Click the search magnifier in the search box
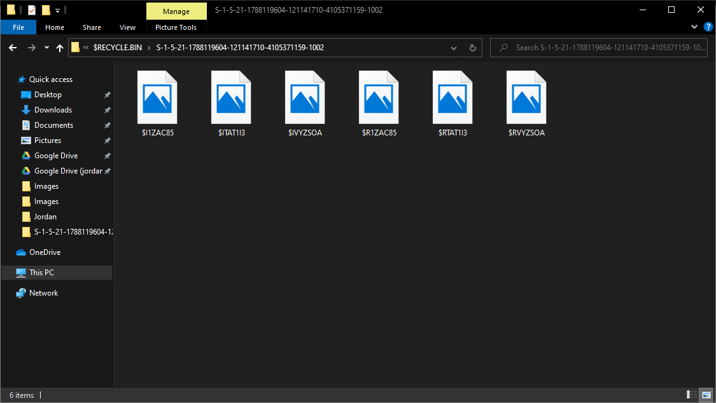 click(x=503, y=47)
